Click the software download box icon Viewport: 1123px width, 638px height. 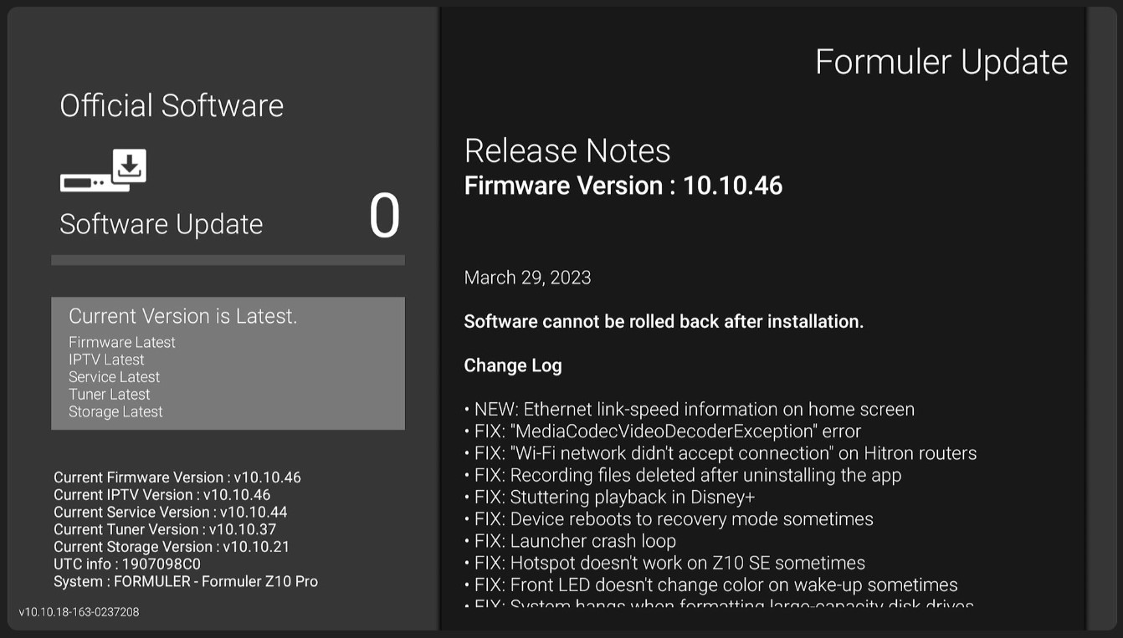tap(103, 171)
